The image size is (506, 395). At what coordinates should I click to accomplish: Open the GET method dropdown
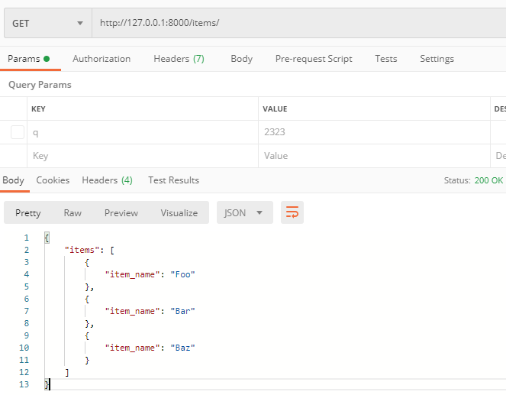point(47,23)
